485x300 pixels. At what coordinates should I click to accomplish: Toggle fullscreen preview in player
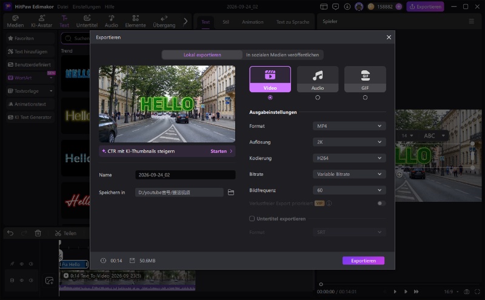pos(477,292)
